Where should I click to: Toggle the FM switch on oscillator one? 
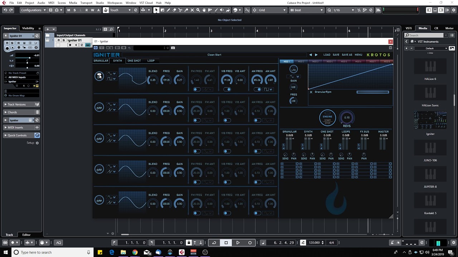coord(197,89)
